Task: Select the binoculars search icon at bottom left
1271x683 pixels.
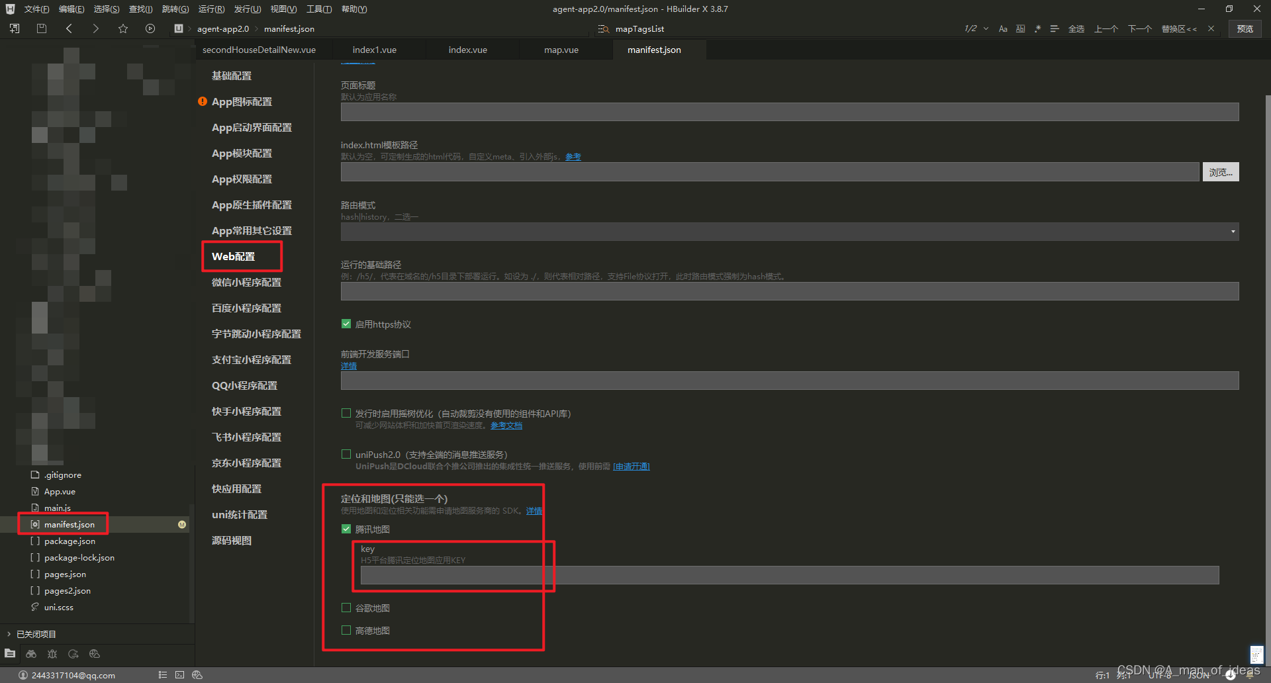Action: (31, 655)
